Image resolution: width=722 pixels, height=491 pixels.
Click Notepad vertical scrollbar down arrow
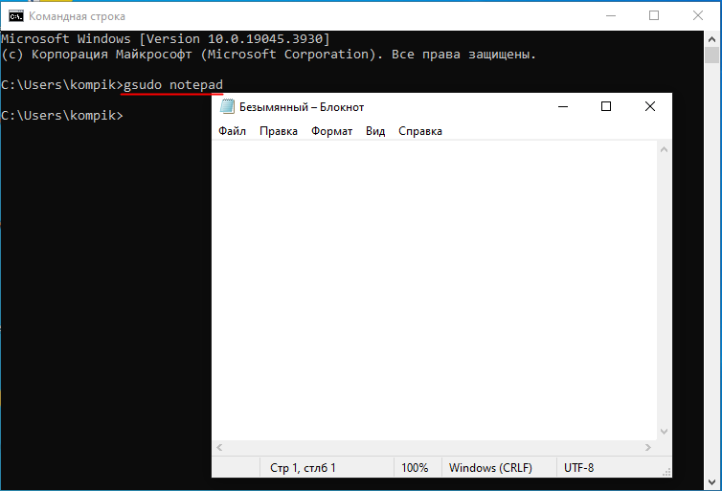click(x=664, y=432)
